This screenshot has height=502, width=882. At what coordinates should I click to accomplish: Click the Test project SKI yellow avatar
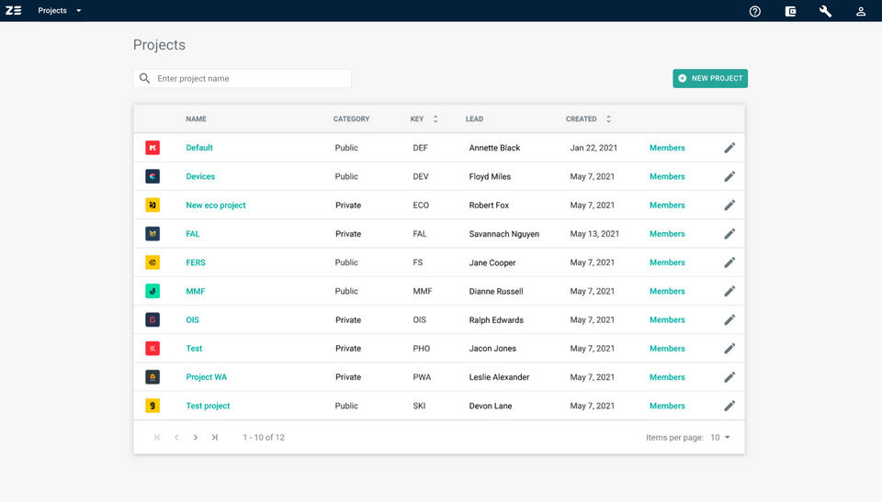[153, 406]
